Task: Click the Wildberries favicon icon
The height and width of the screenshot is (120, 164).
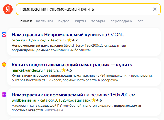Action: (4, 95)
